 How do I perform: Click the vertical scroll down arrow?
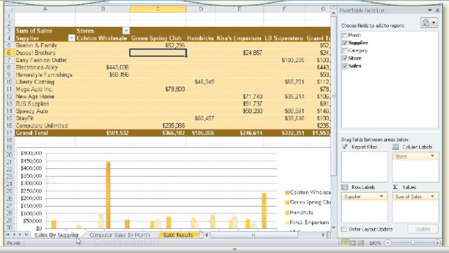pyautogui.click(x=333, y=228)
